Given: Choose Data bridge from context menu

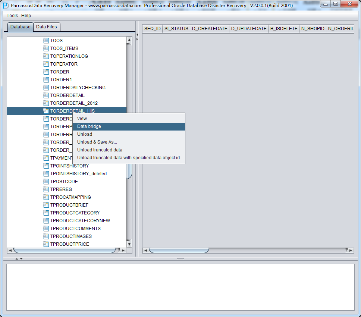Looking at the screenshot, I should point(89,126).
